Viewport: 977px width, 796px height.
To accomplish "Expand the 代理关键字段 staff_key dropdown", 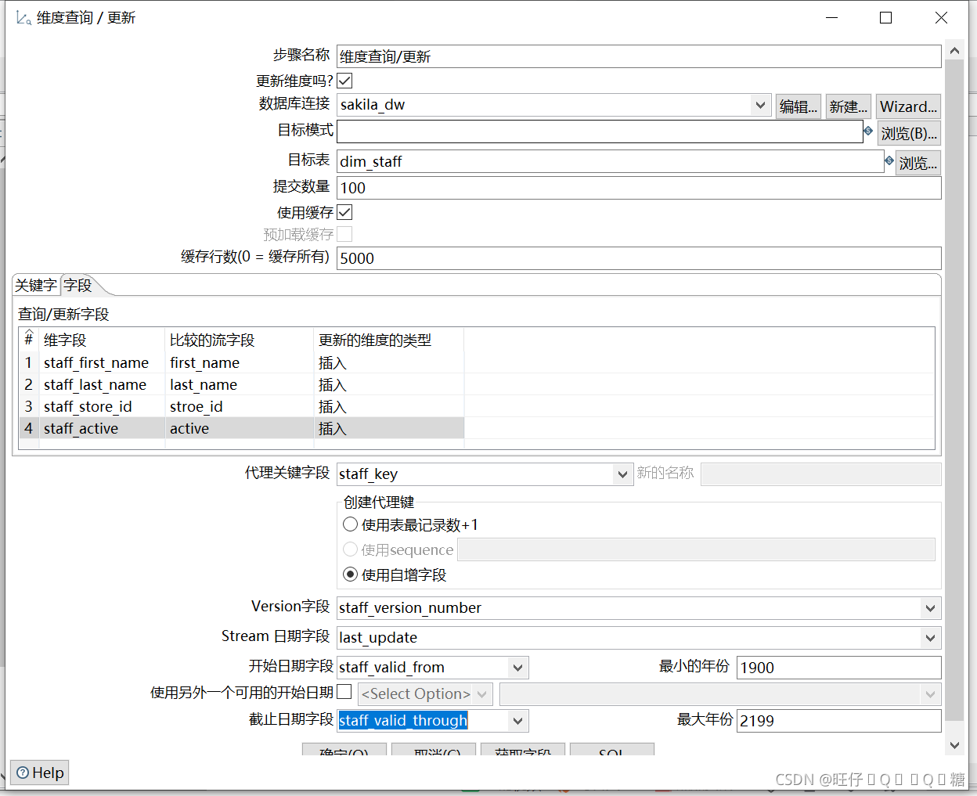I will tap(622, 474).
